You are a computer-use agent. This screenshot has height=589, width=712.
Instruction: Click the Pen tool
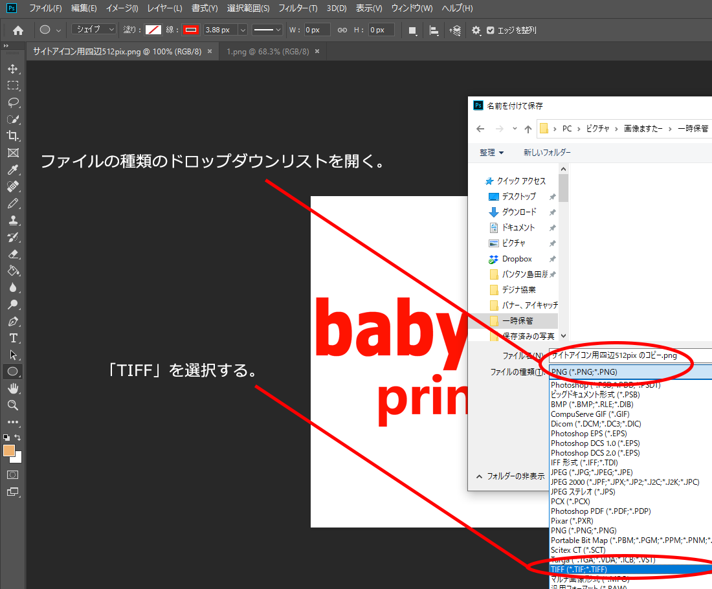(12, 321)
